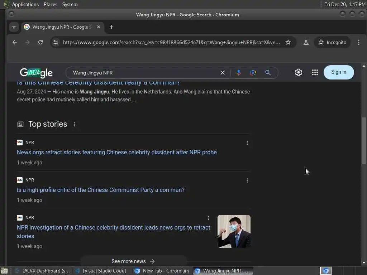The width and height of the screenshot is (367, 275).
Task: Open the Places menu
Action: click(x=50, y=4)
